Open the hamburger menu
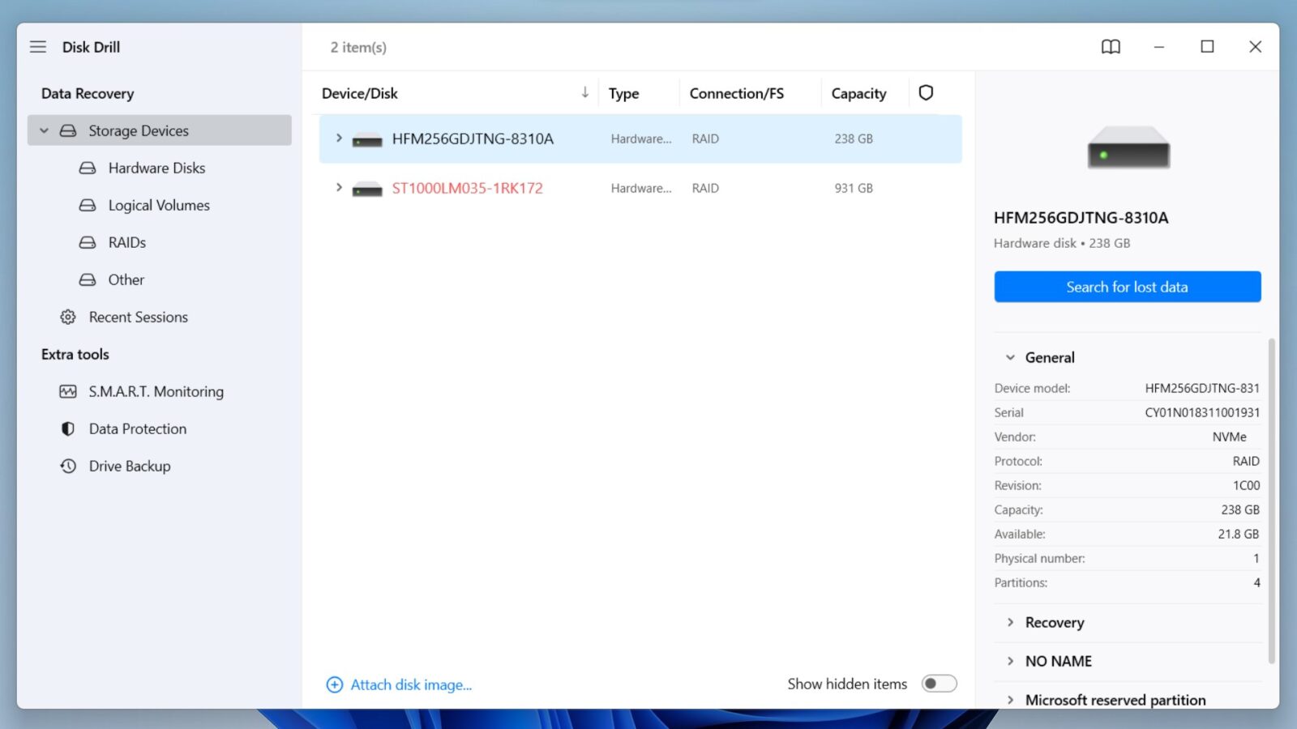The image size is (1297, 729). pyautogui.click(x=37, y=46)
